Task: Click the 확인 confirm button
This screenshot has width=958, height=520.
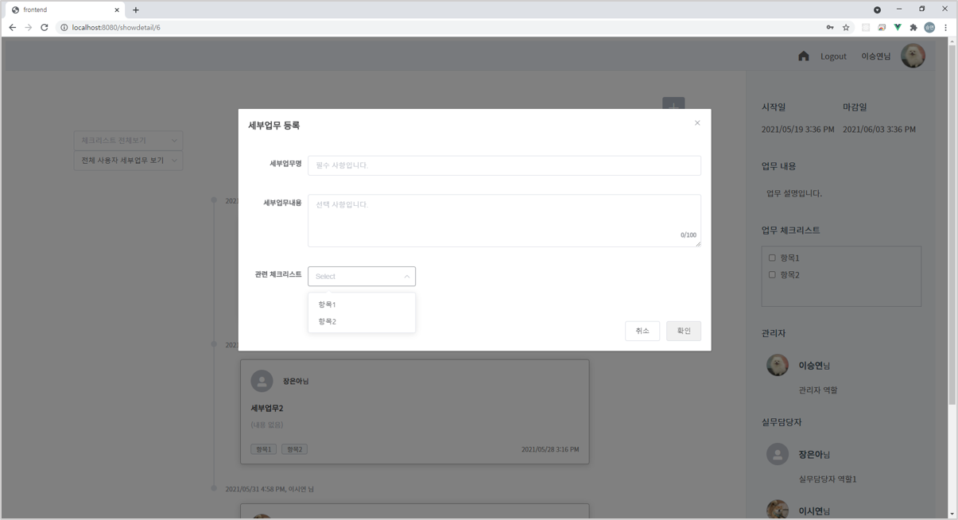Action: [x=683, y=331]
